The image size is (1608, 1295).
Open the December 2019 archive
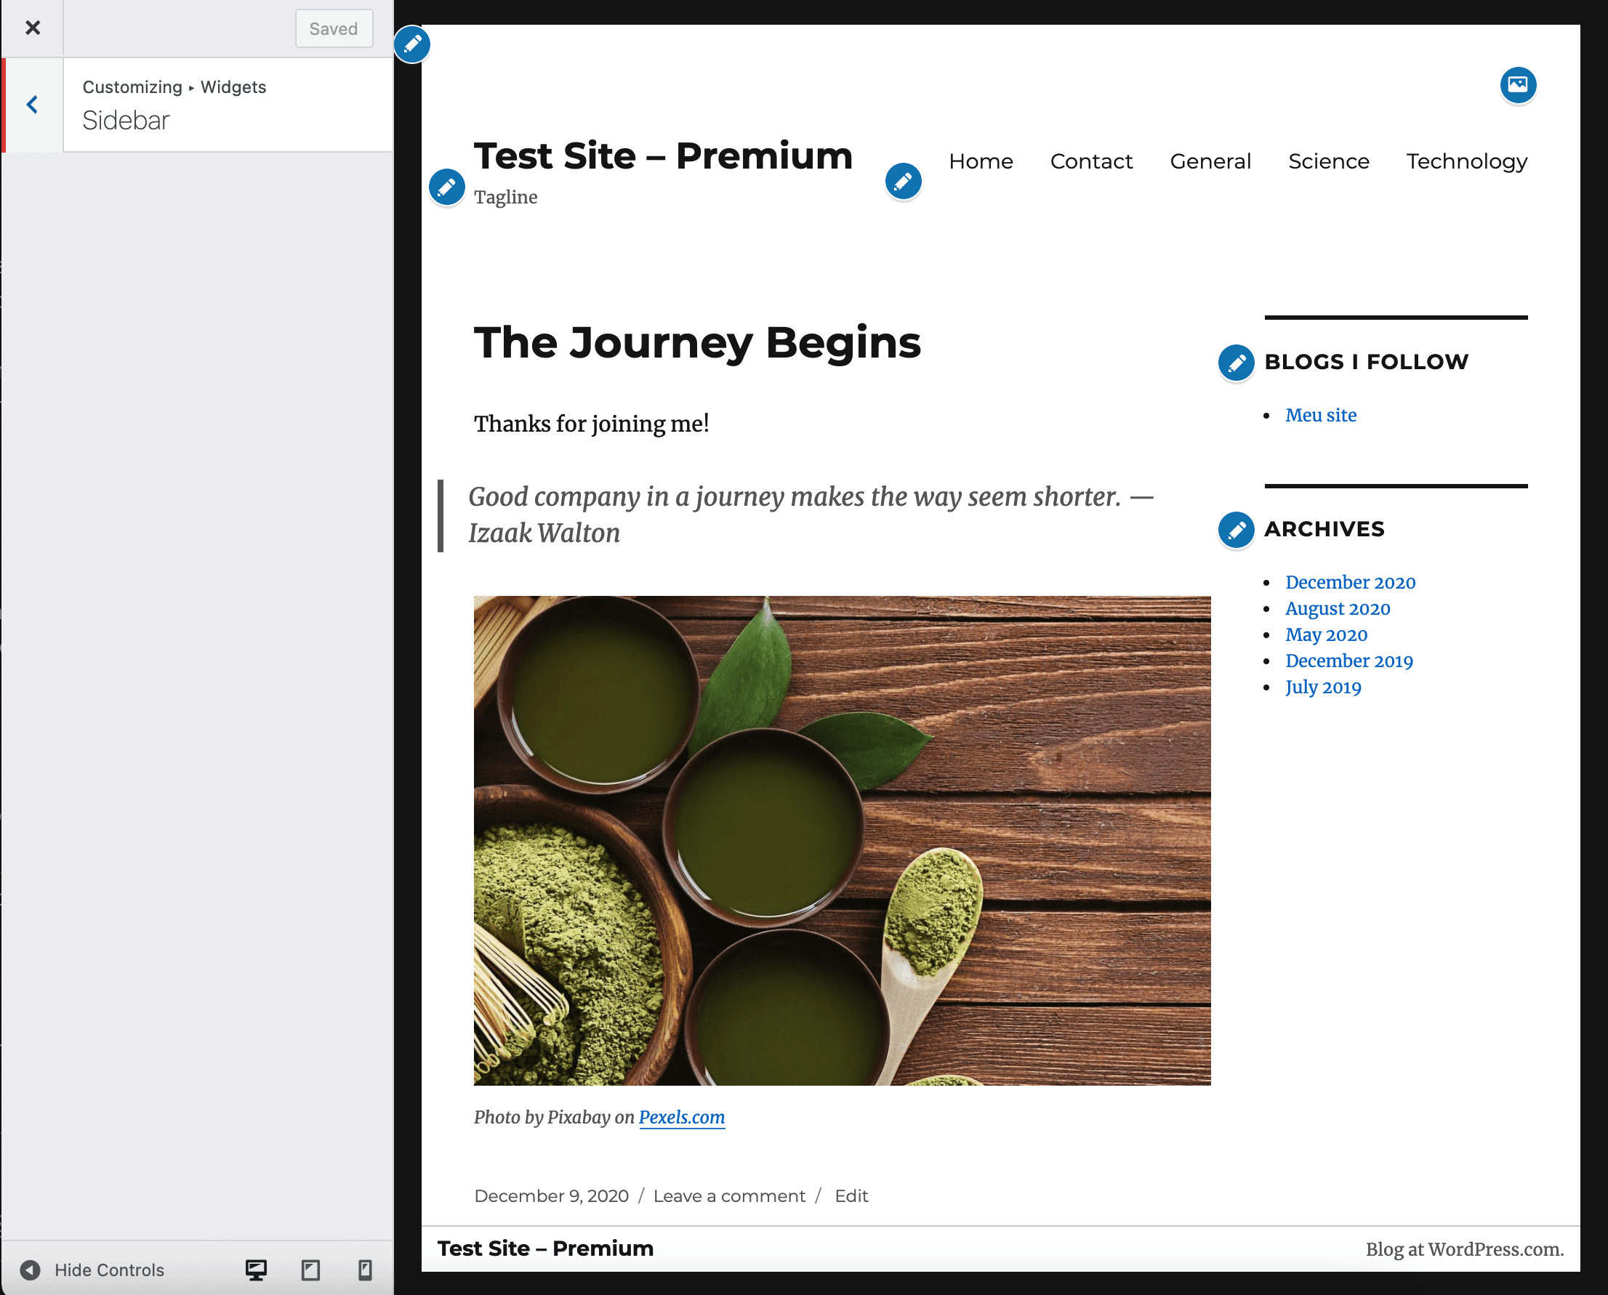coord(1348,661)
